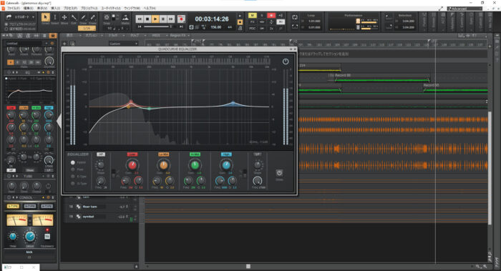Viewport: 501px width, 271px height.
Task: Jump to project end in transport
Action: 181,26
